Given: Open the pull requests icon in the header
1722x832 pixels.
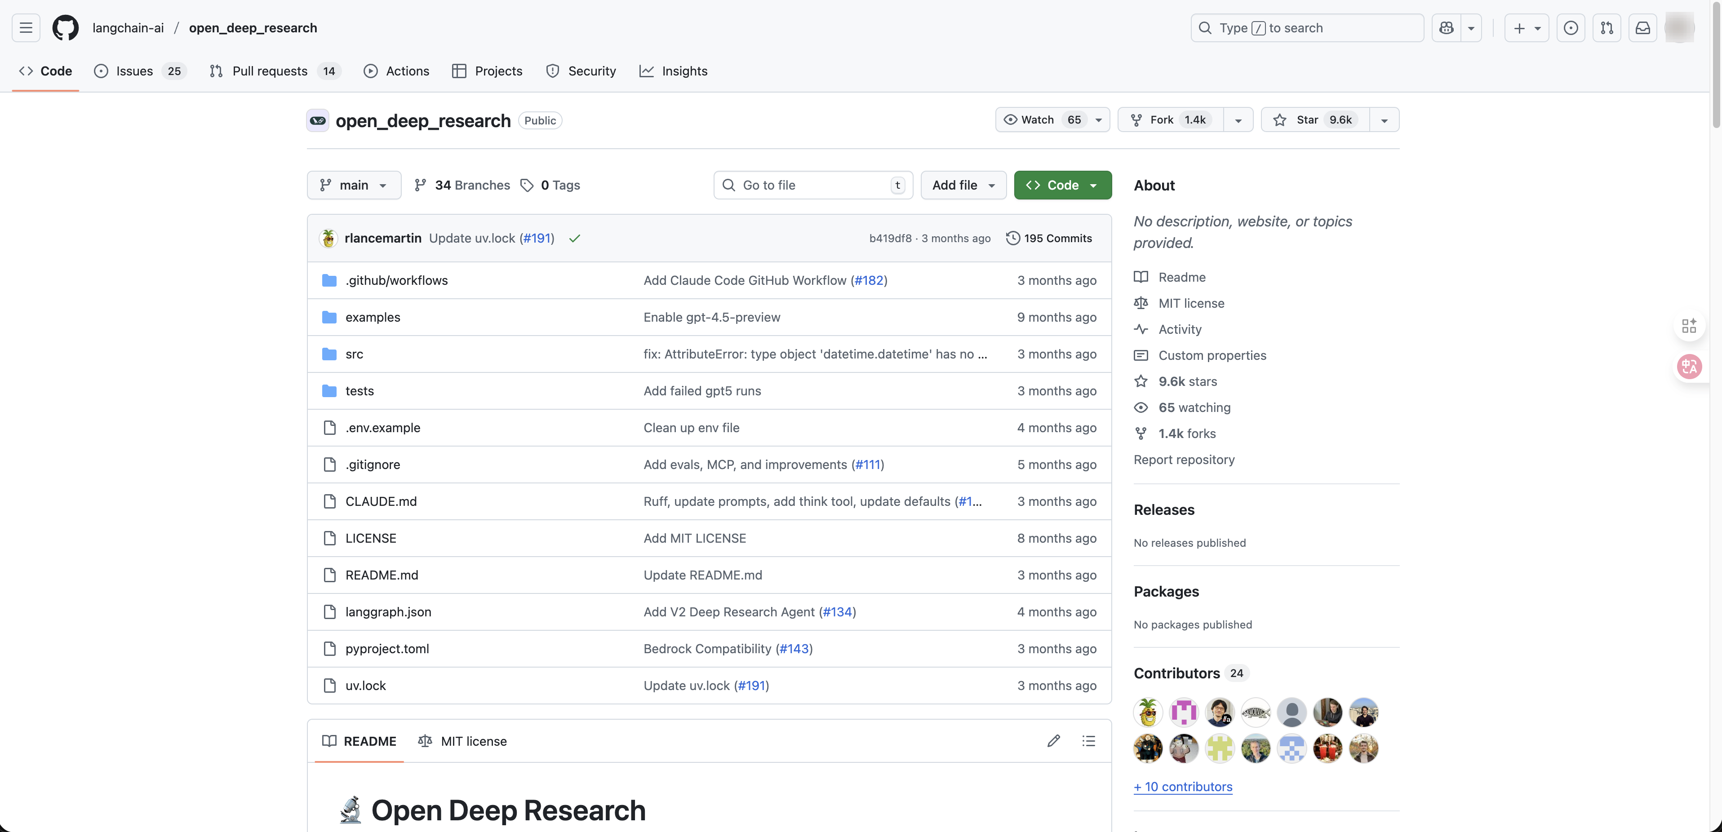Looking at the screenshot, I should point(1607,28).
